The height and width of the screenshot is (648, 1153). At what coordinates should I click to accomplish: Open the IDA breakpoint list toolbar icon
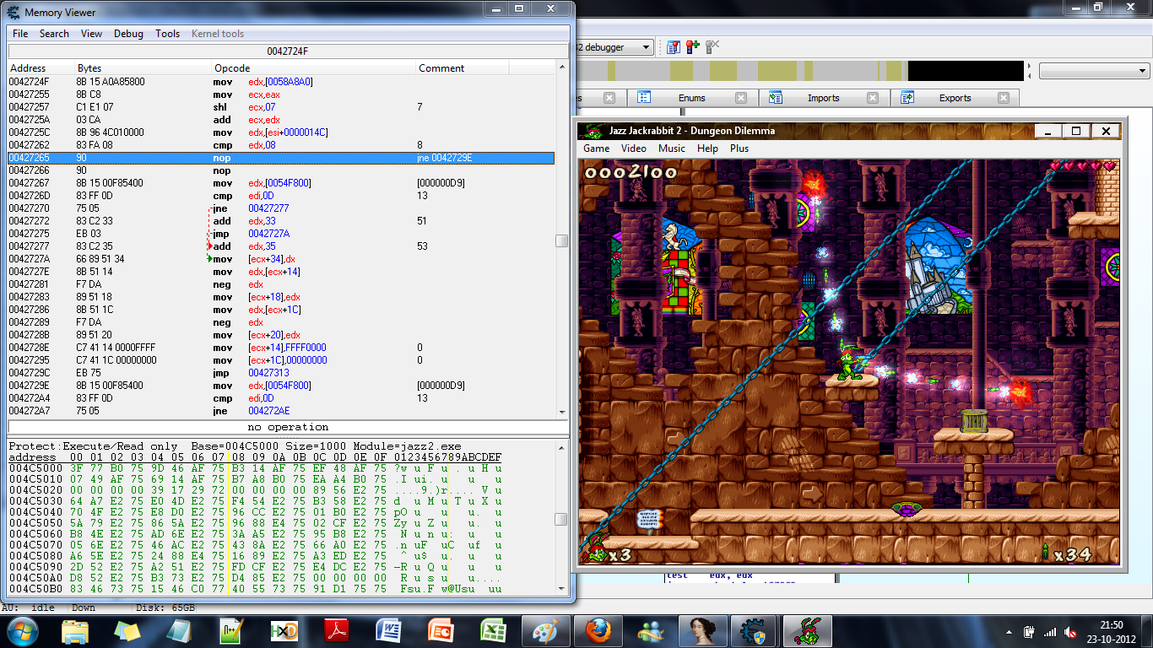(x=674, y=47)
